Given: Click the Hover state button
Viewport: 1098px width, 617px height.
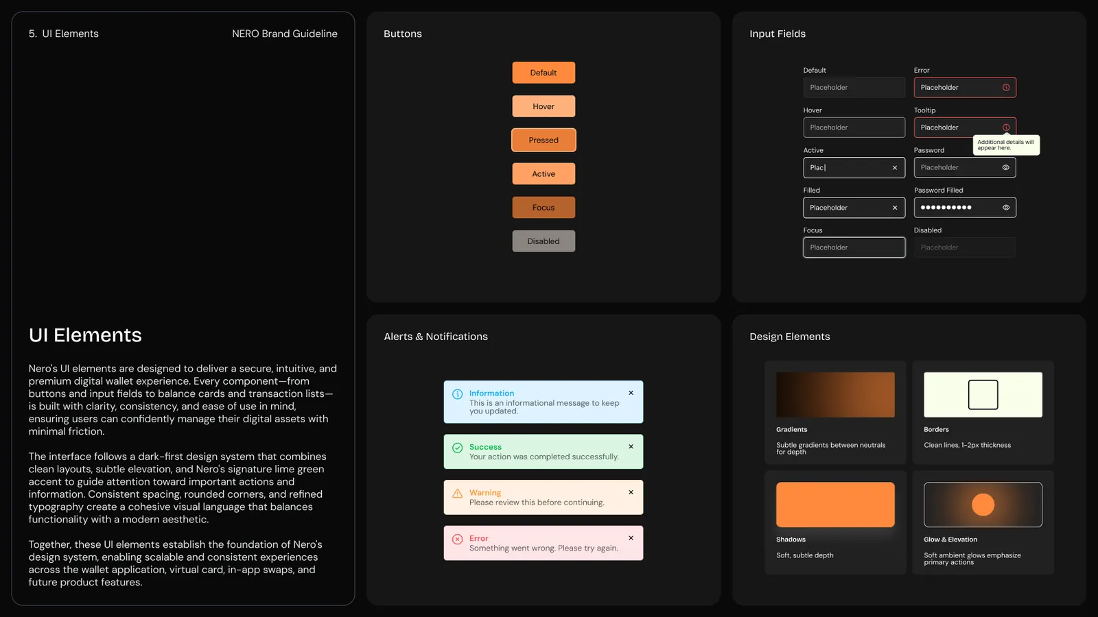Looking at the screenshot, I should [544, 106].
